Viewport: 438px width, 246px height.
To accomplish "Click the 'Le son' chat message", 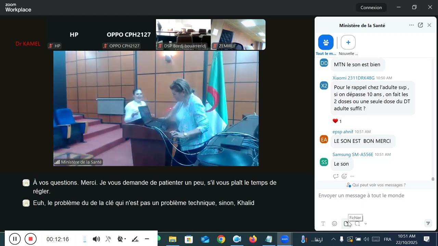I will pyautogui.click(x=342, y=164).
